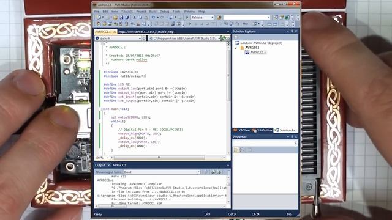Click the Save icon in toolbar
392x220 pixels.
click(121, 18)
